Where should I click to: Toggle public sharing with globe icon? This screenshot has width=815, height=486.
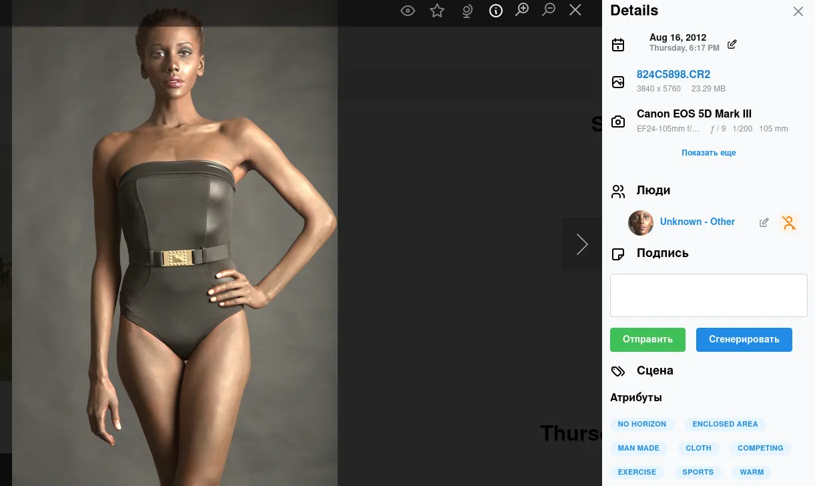point(467,11)
